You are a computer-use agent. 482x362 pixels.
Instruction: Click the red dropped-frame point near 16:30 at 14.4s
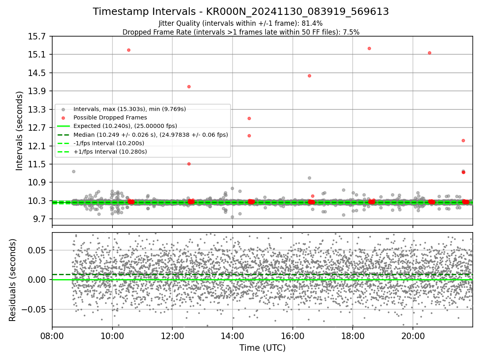tap(309, 76)
